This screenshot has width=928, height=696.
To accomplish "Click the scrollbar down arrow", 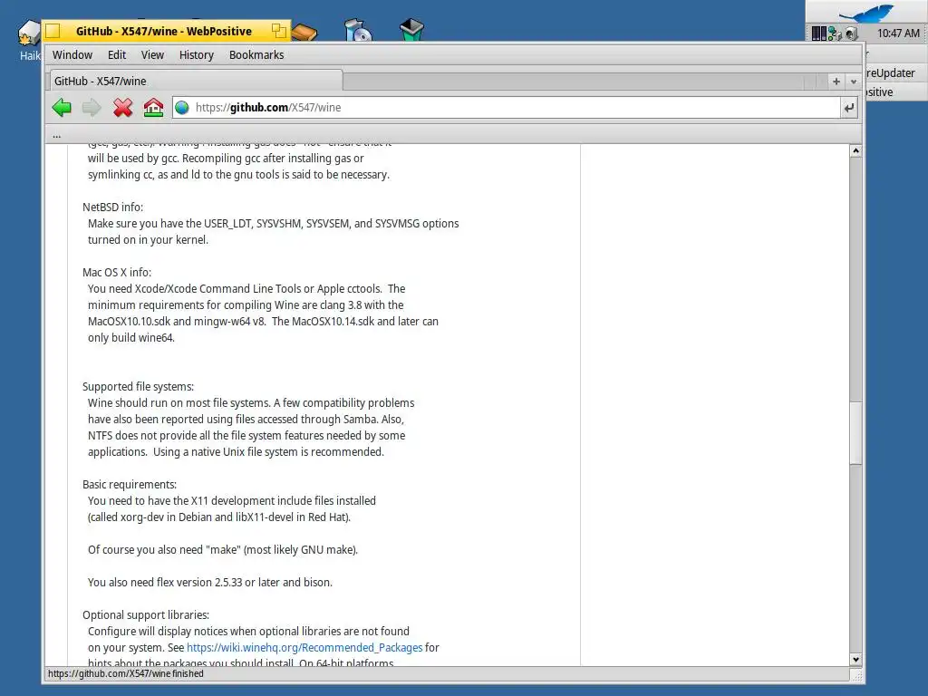I will [855, 660].
